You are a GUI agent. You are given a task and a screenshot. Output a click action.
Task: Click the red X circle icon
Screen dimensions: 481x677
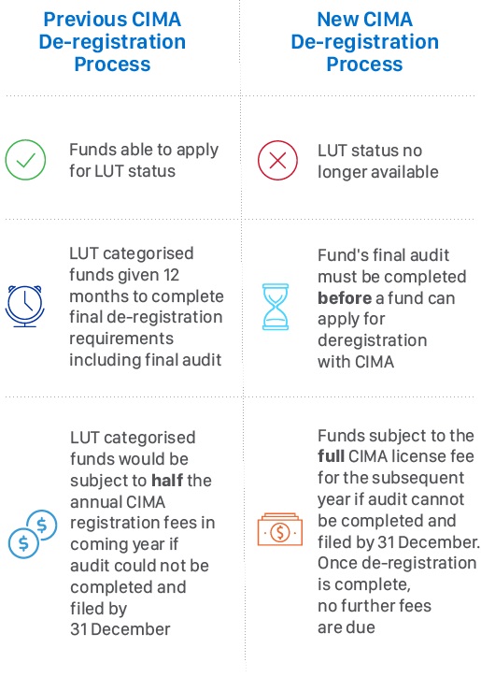click(x=277, y=160)
